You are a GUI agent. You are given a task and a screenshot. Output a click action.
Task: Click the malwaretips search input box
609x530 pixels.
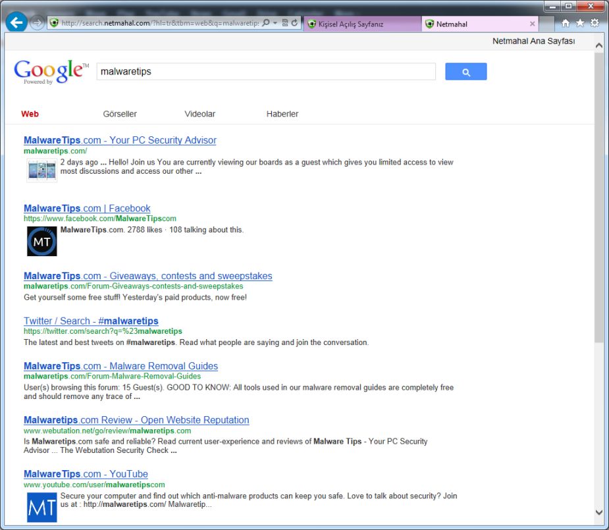click(x=266, y=72)
